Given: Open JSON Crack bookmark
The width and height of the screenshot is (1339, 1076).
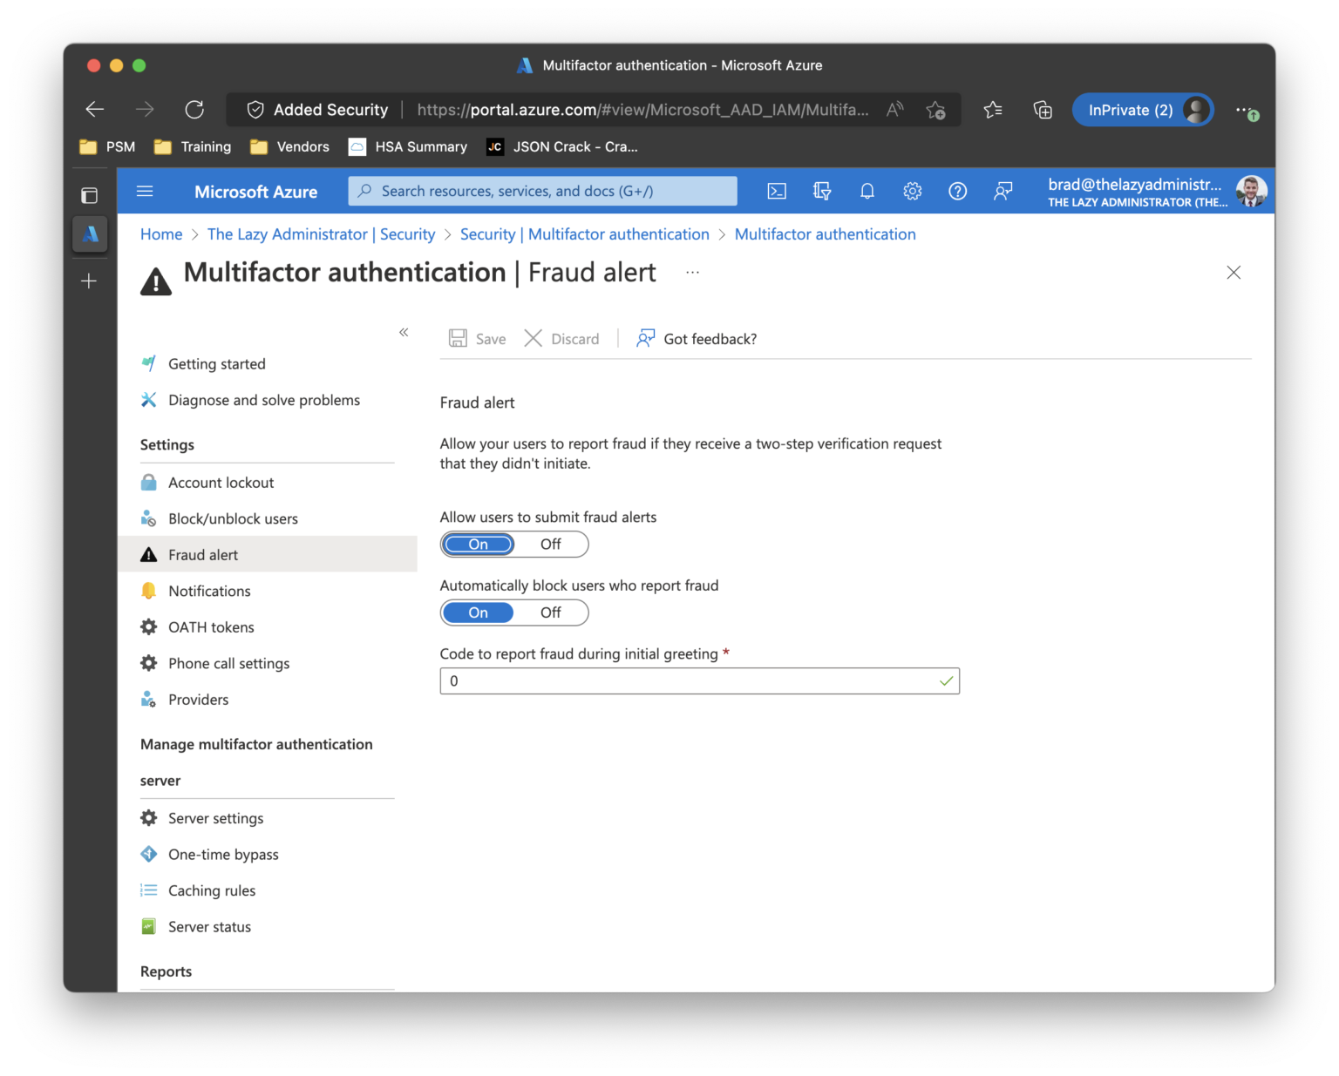Looking at the screenshot, I should (x=562, y=146).
